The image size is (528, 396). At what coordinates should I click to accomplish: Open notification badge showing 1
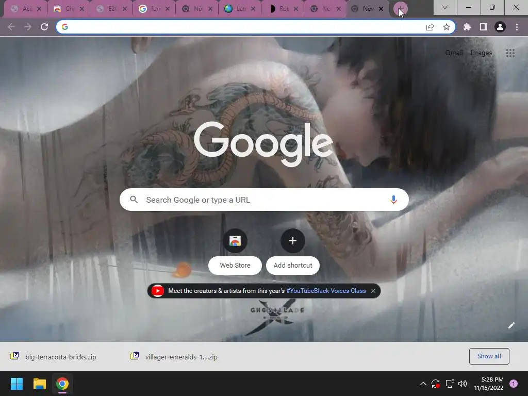click(514, 384)
